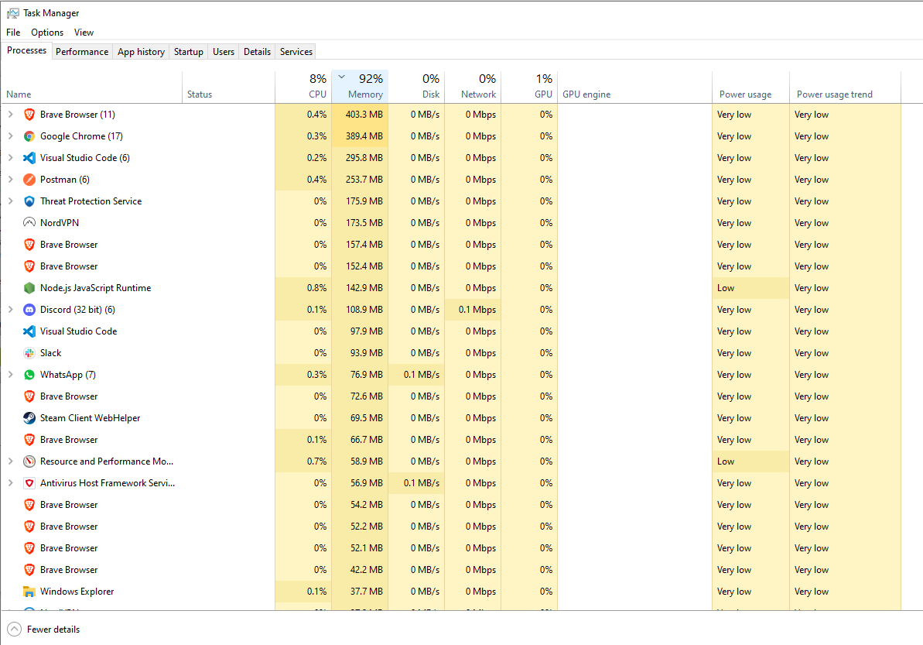Click the Resource and Performance Monitor icon
This screenshot has height=645, width=923.
tap(29, 461)
